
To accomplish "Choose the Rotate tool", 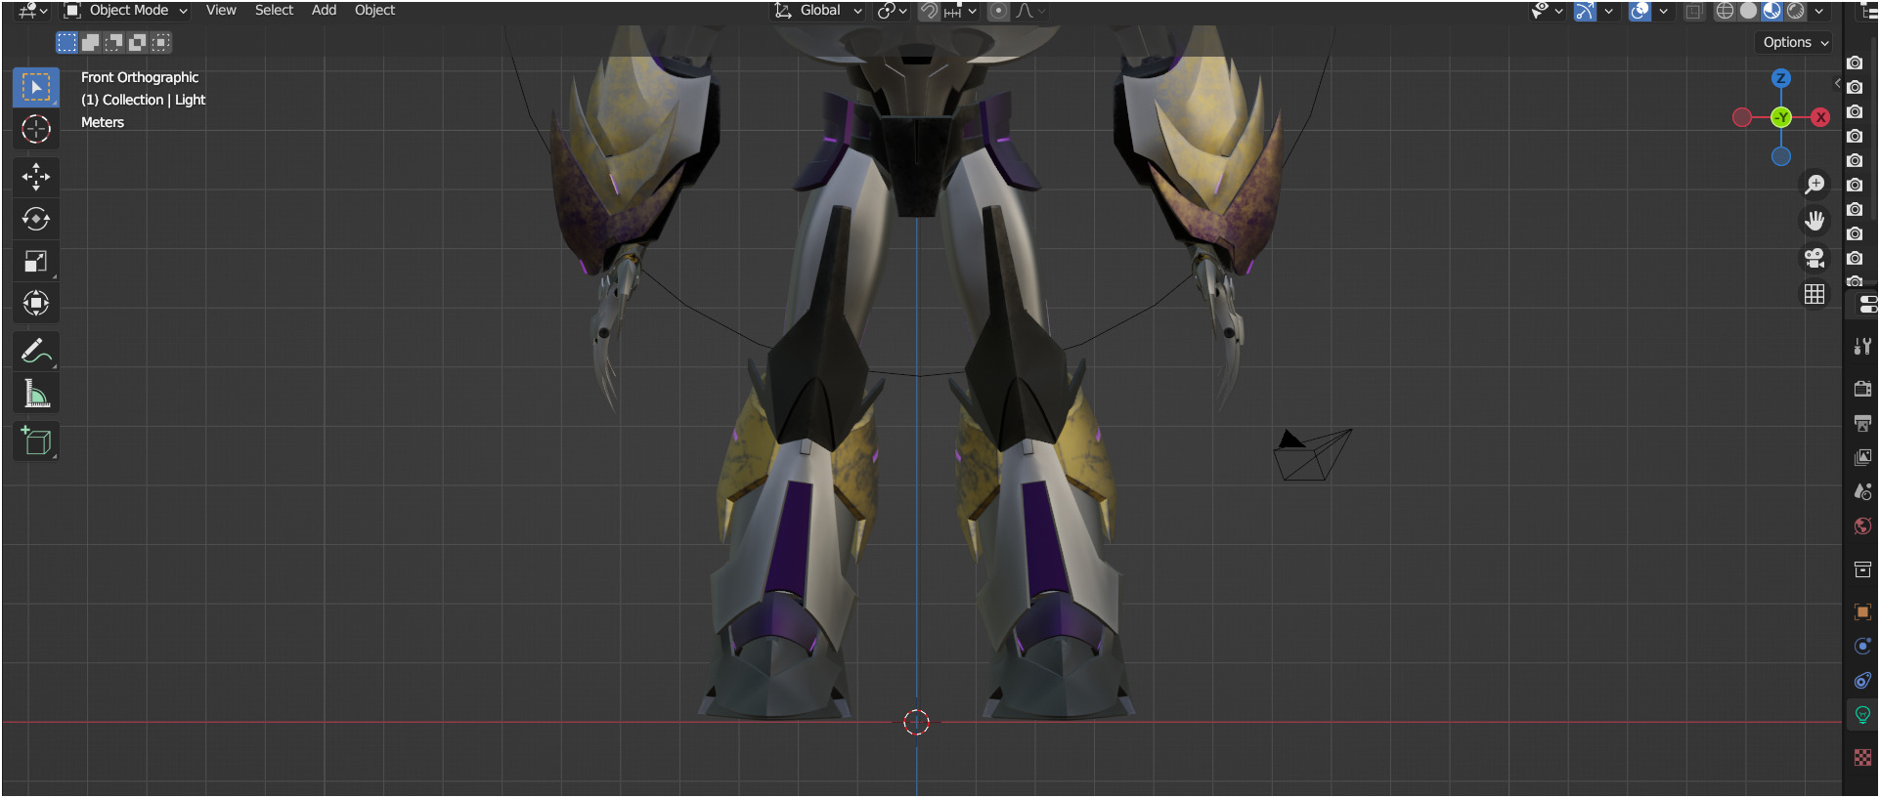I will coord(36,219).
